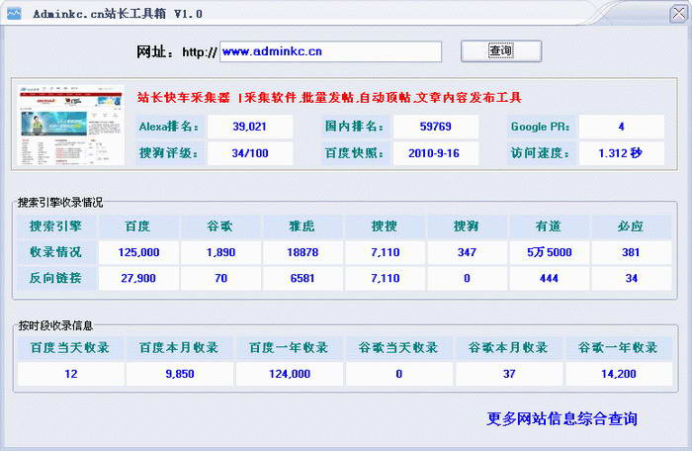Click the 百度 column header
Viewport: 692px width, 451px height.
[x=138, y=226]
